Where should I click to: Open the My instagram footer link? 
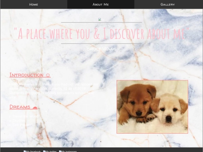[68, 151]
